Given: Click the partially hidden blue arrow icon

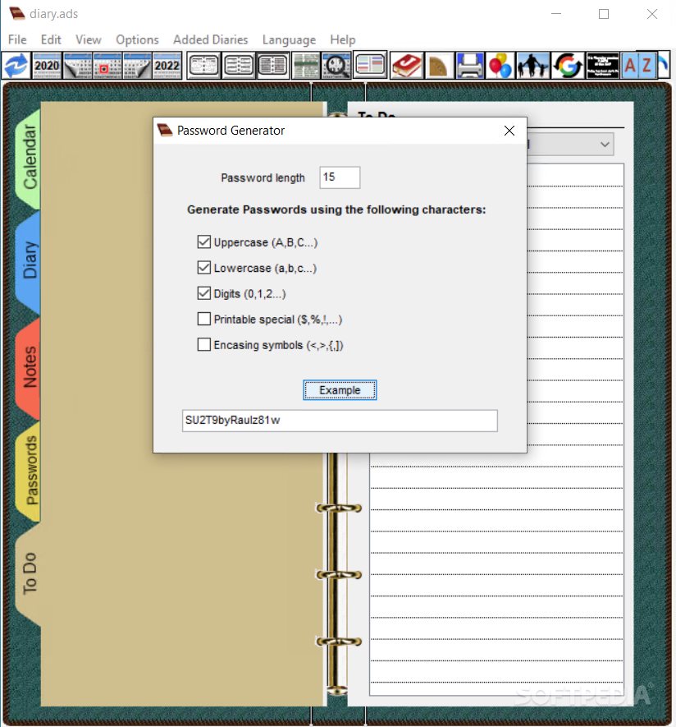Looking at the screenshot, I should [664, 66].
